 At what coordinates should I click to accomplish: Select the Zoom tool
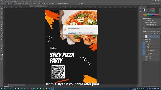coord(2,50)
